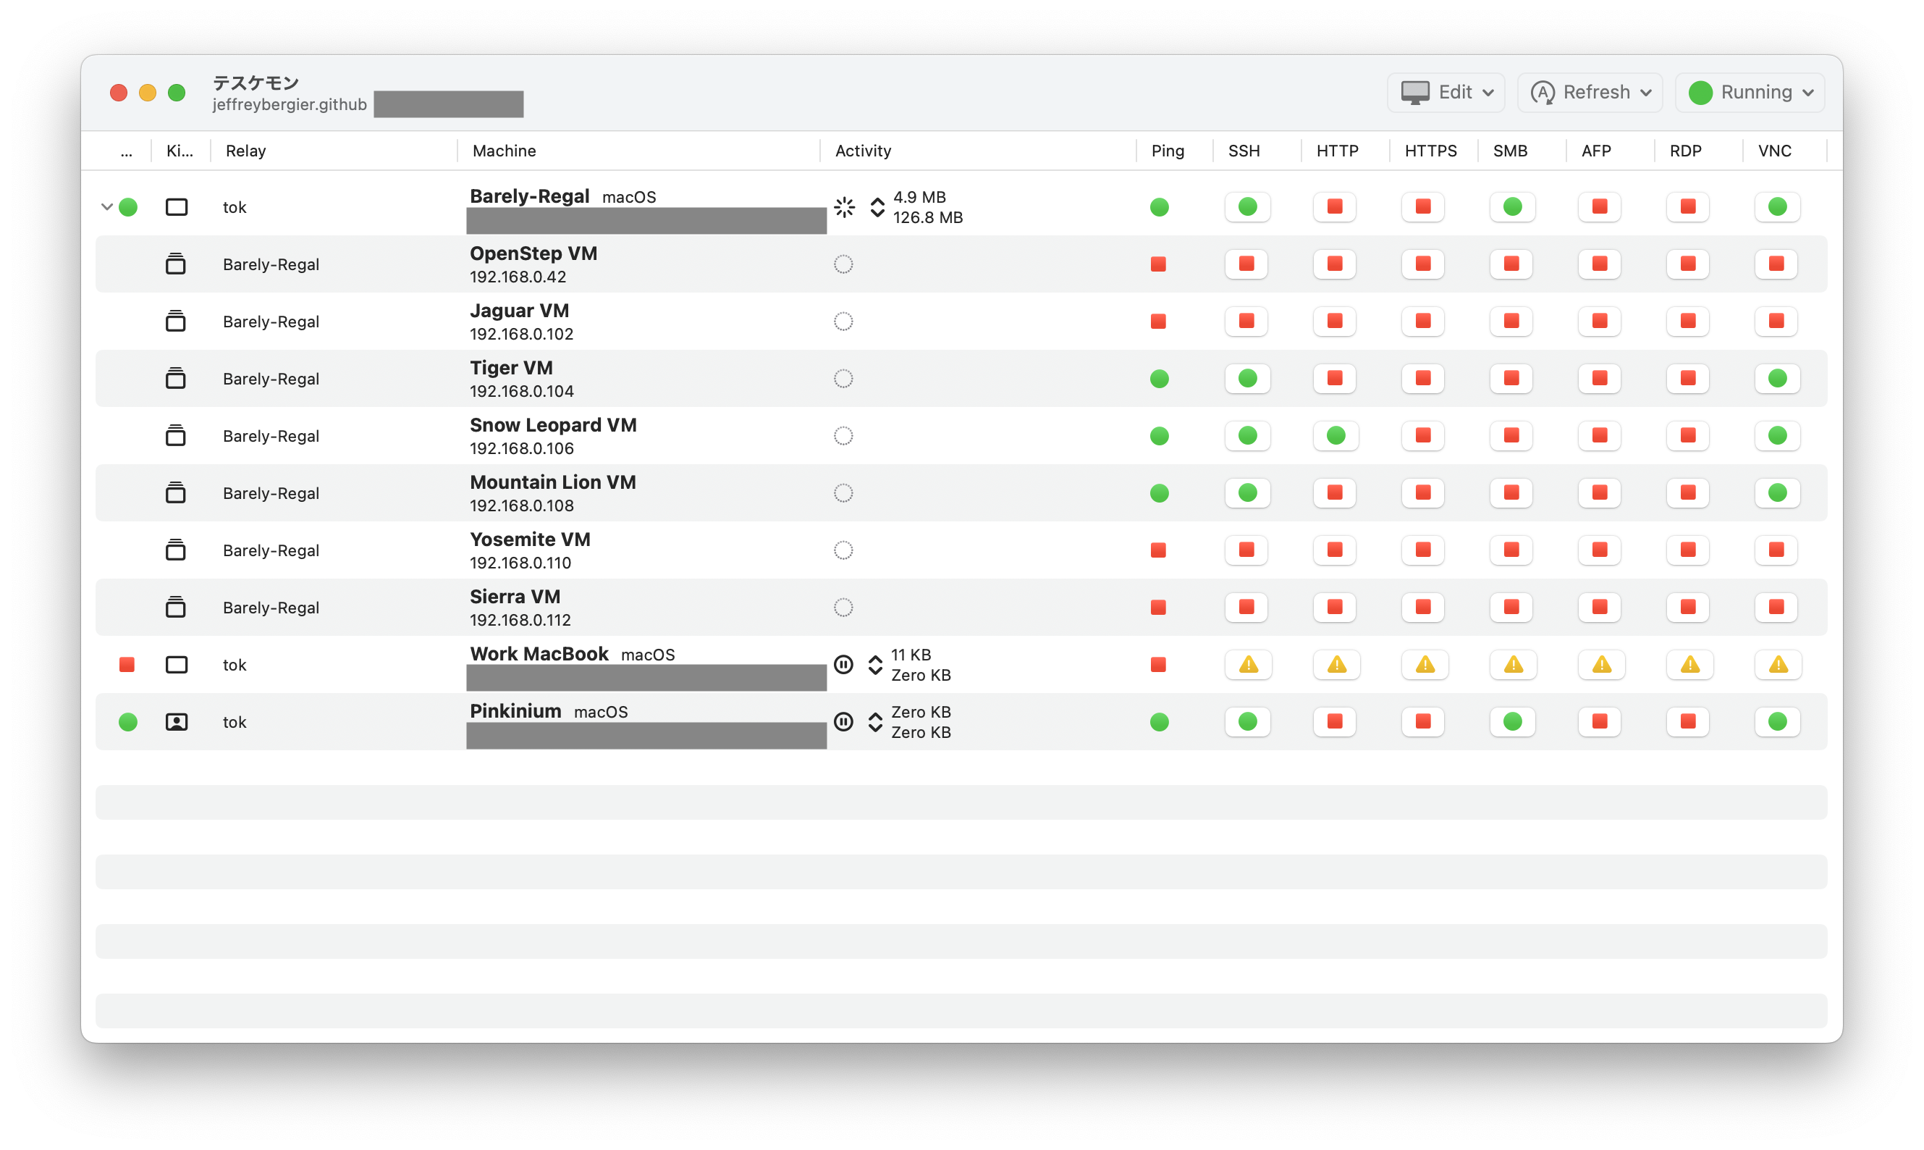Click Work MacBook's red status square at row start
1924x1150 pixels.
point(127,664)
